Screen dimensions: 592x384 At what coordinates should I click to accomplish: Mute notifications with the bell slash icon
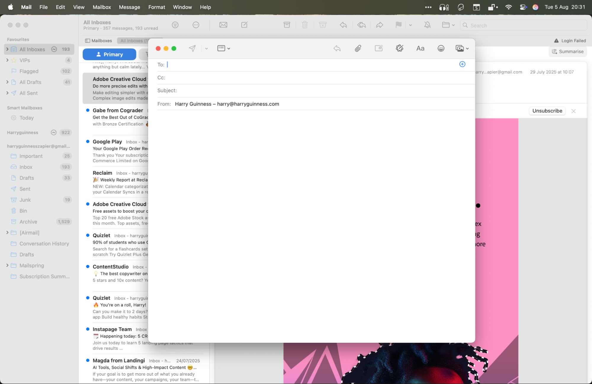pyautogui.click(x=427, y=25)
